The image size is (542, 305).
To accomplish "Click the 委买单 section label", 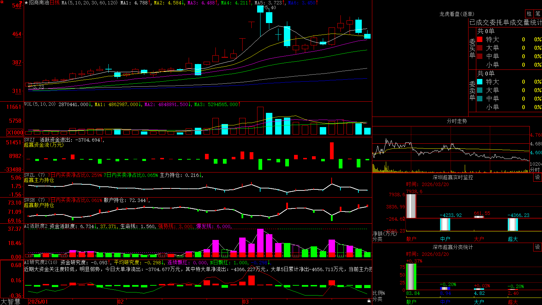I will pos(472,48).
